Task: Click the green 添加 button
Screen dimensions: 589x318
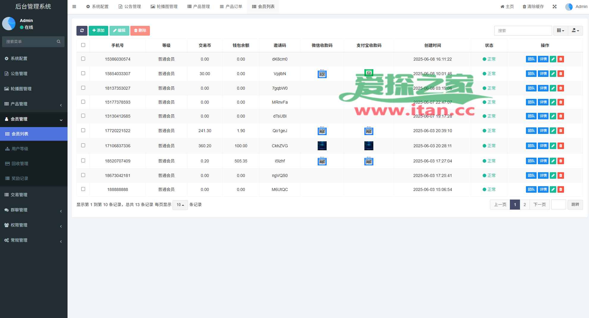Action: [98, 31]
